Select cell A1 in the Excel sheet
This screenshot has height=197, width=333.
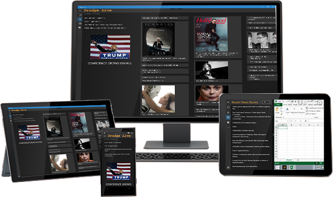point(282,128)
